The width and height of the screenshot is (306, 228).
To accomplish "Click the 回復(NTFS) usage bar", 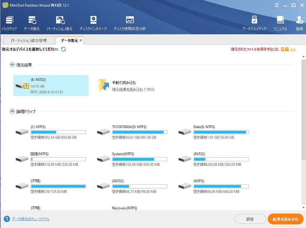I will (58, 159).
